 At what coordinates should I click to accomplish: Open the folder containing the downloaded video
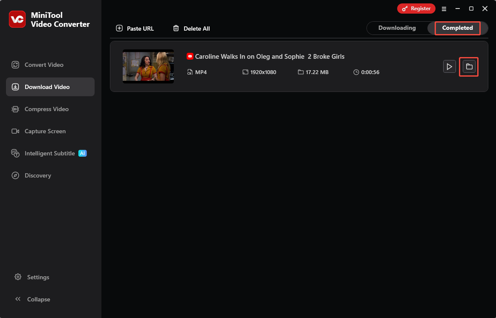coord(469,66)
